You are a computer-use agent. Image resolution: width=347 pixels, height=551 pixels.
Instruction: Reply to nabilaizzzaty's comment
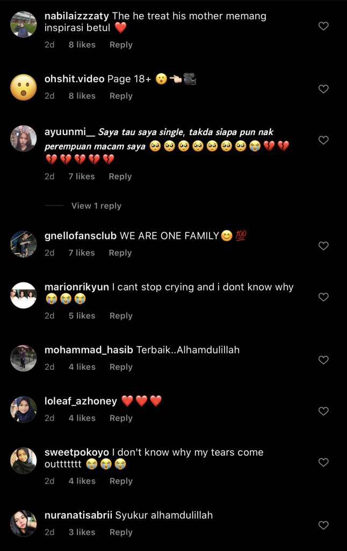[x=121, y=45]
